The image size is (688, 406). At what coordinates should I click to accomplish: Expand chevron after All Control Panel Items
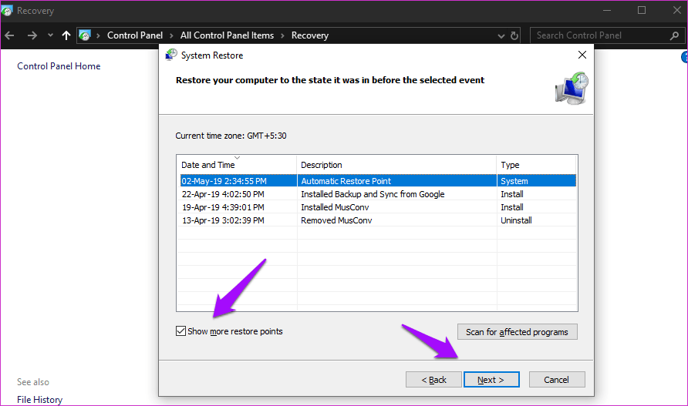(x=282, y=35)
